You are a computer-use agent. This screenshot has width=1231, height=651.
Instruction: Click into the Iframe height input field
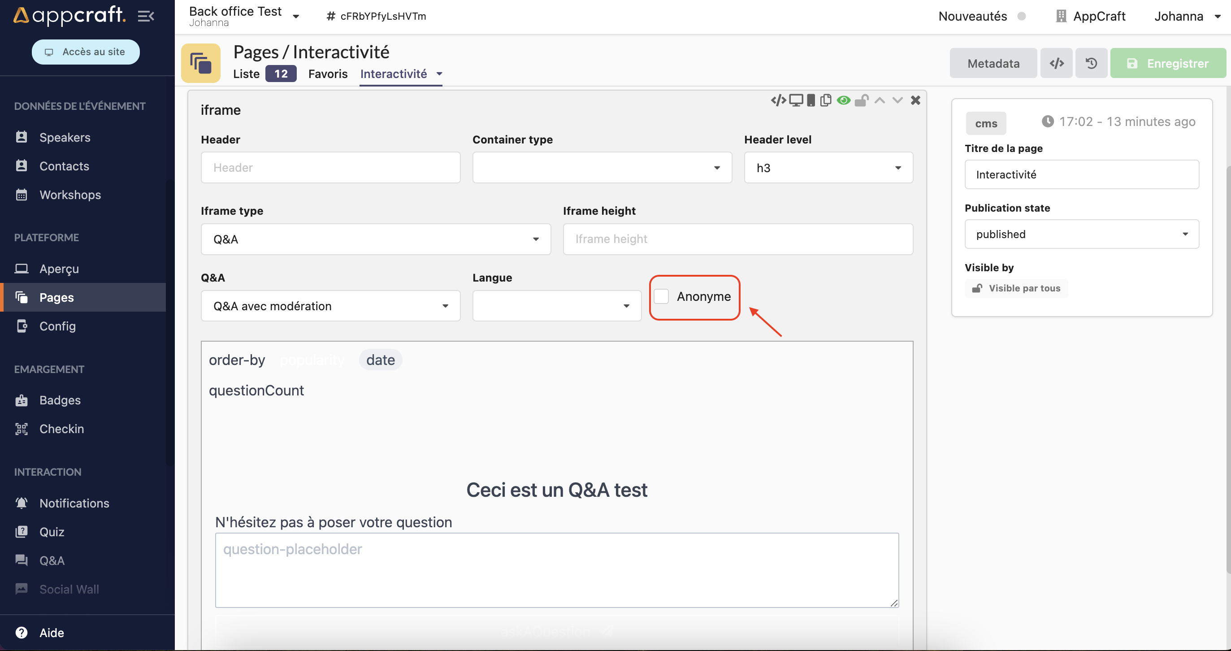(737, 239)
